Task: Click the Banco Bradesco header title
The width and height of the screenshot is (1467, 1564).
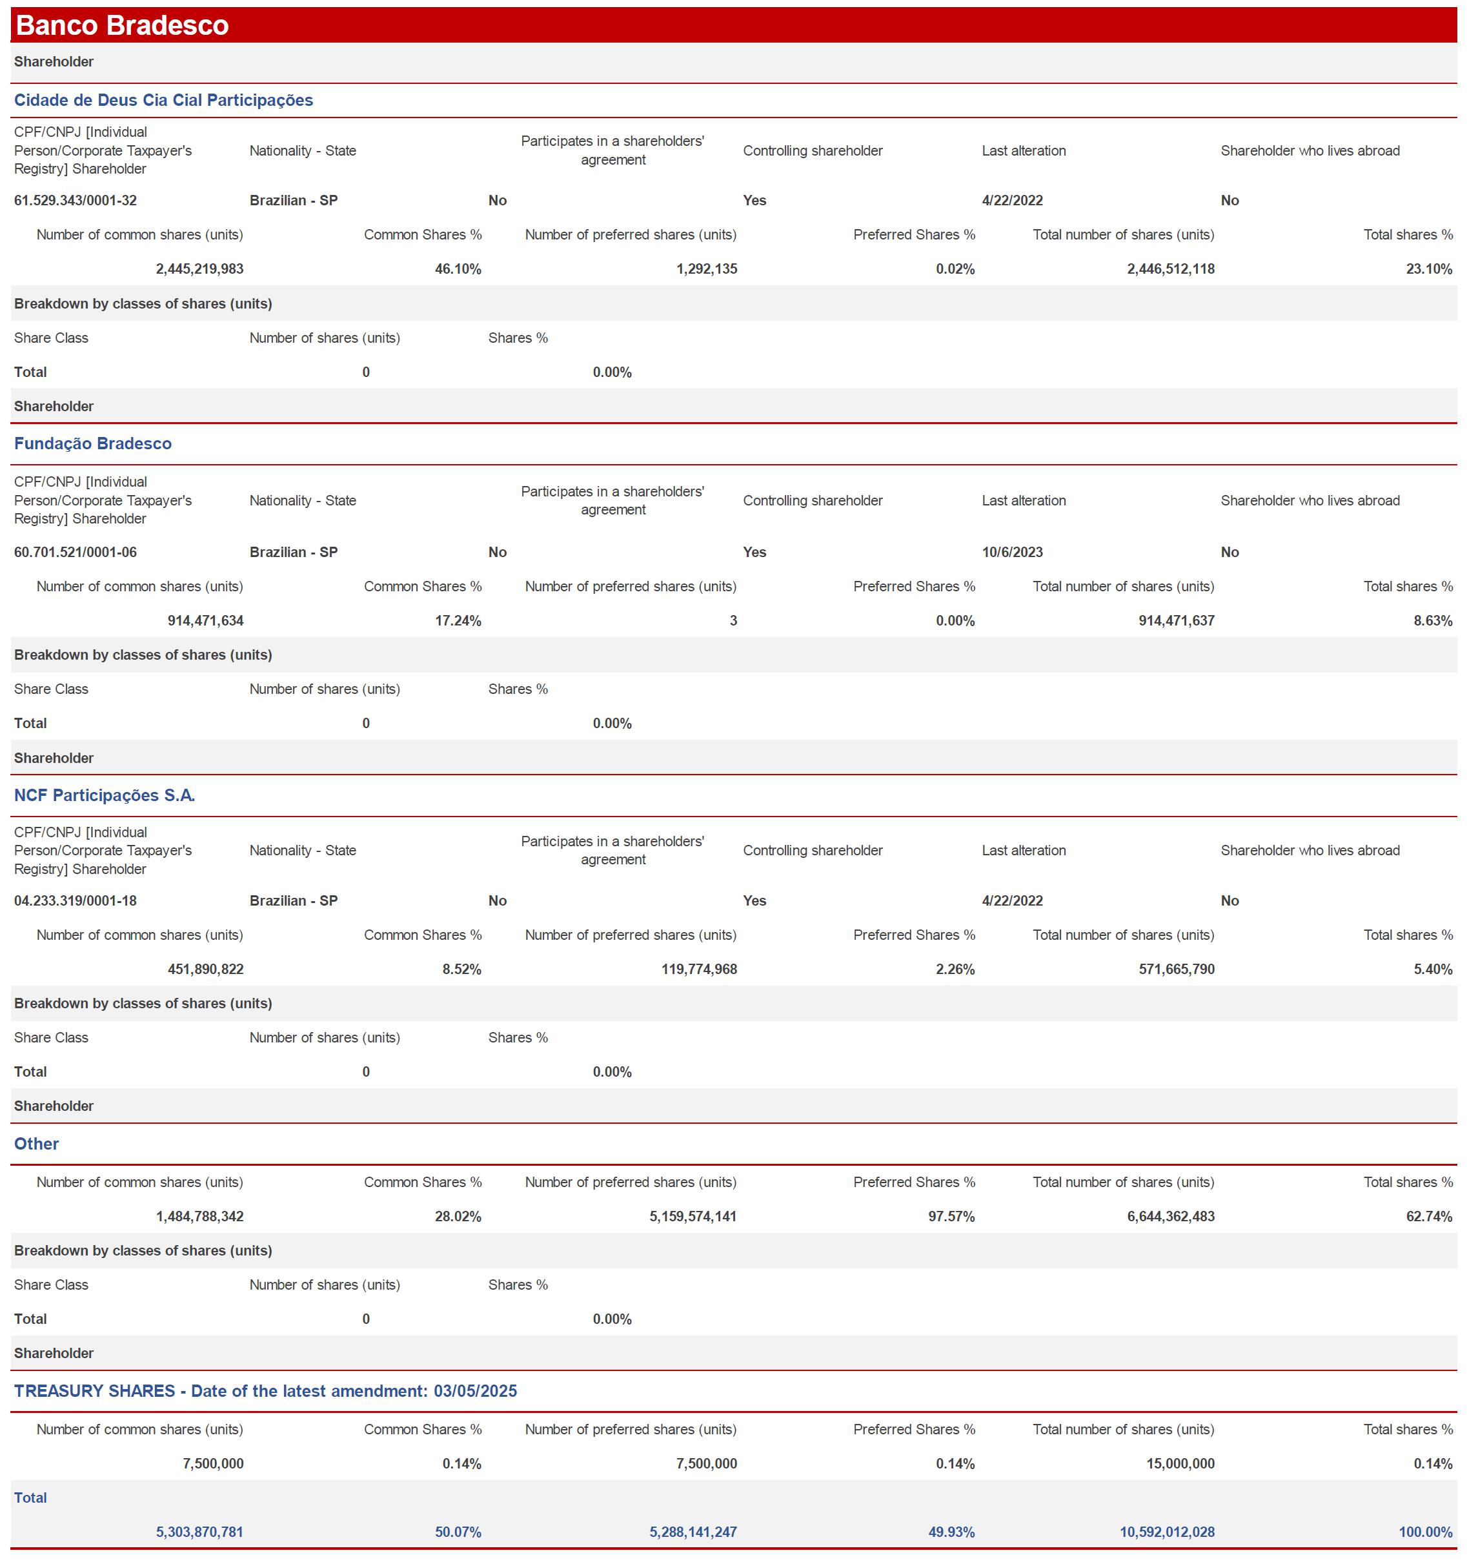Action: [x=122, y=25]
